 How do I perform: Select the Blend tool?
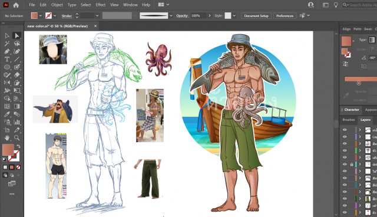click(16, 114)
